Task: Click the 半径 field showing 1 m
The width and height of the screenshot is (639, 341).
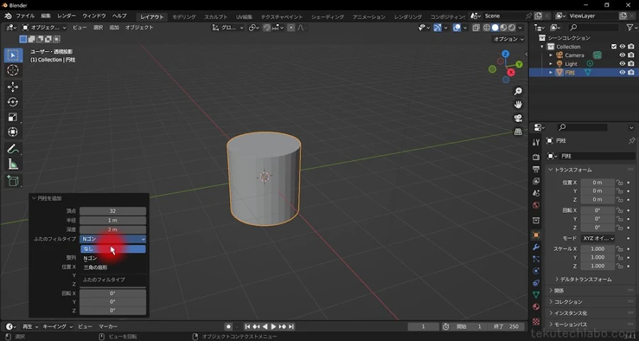Action: (113, 220)
